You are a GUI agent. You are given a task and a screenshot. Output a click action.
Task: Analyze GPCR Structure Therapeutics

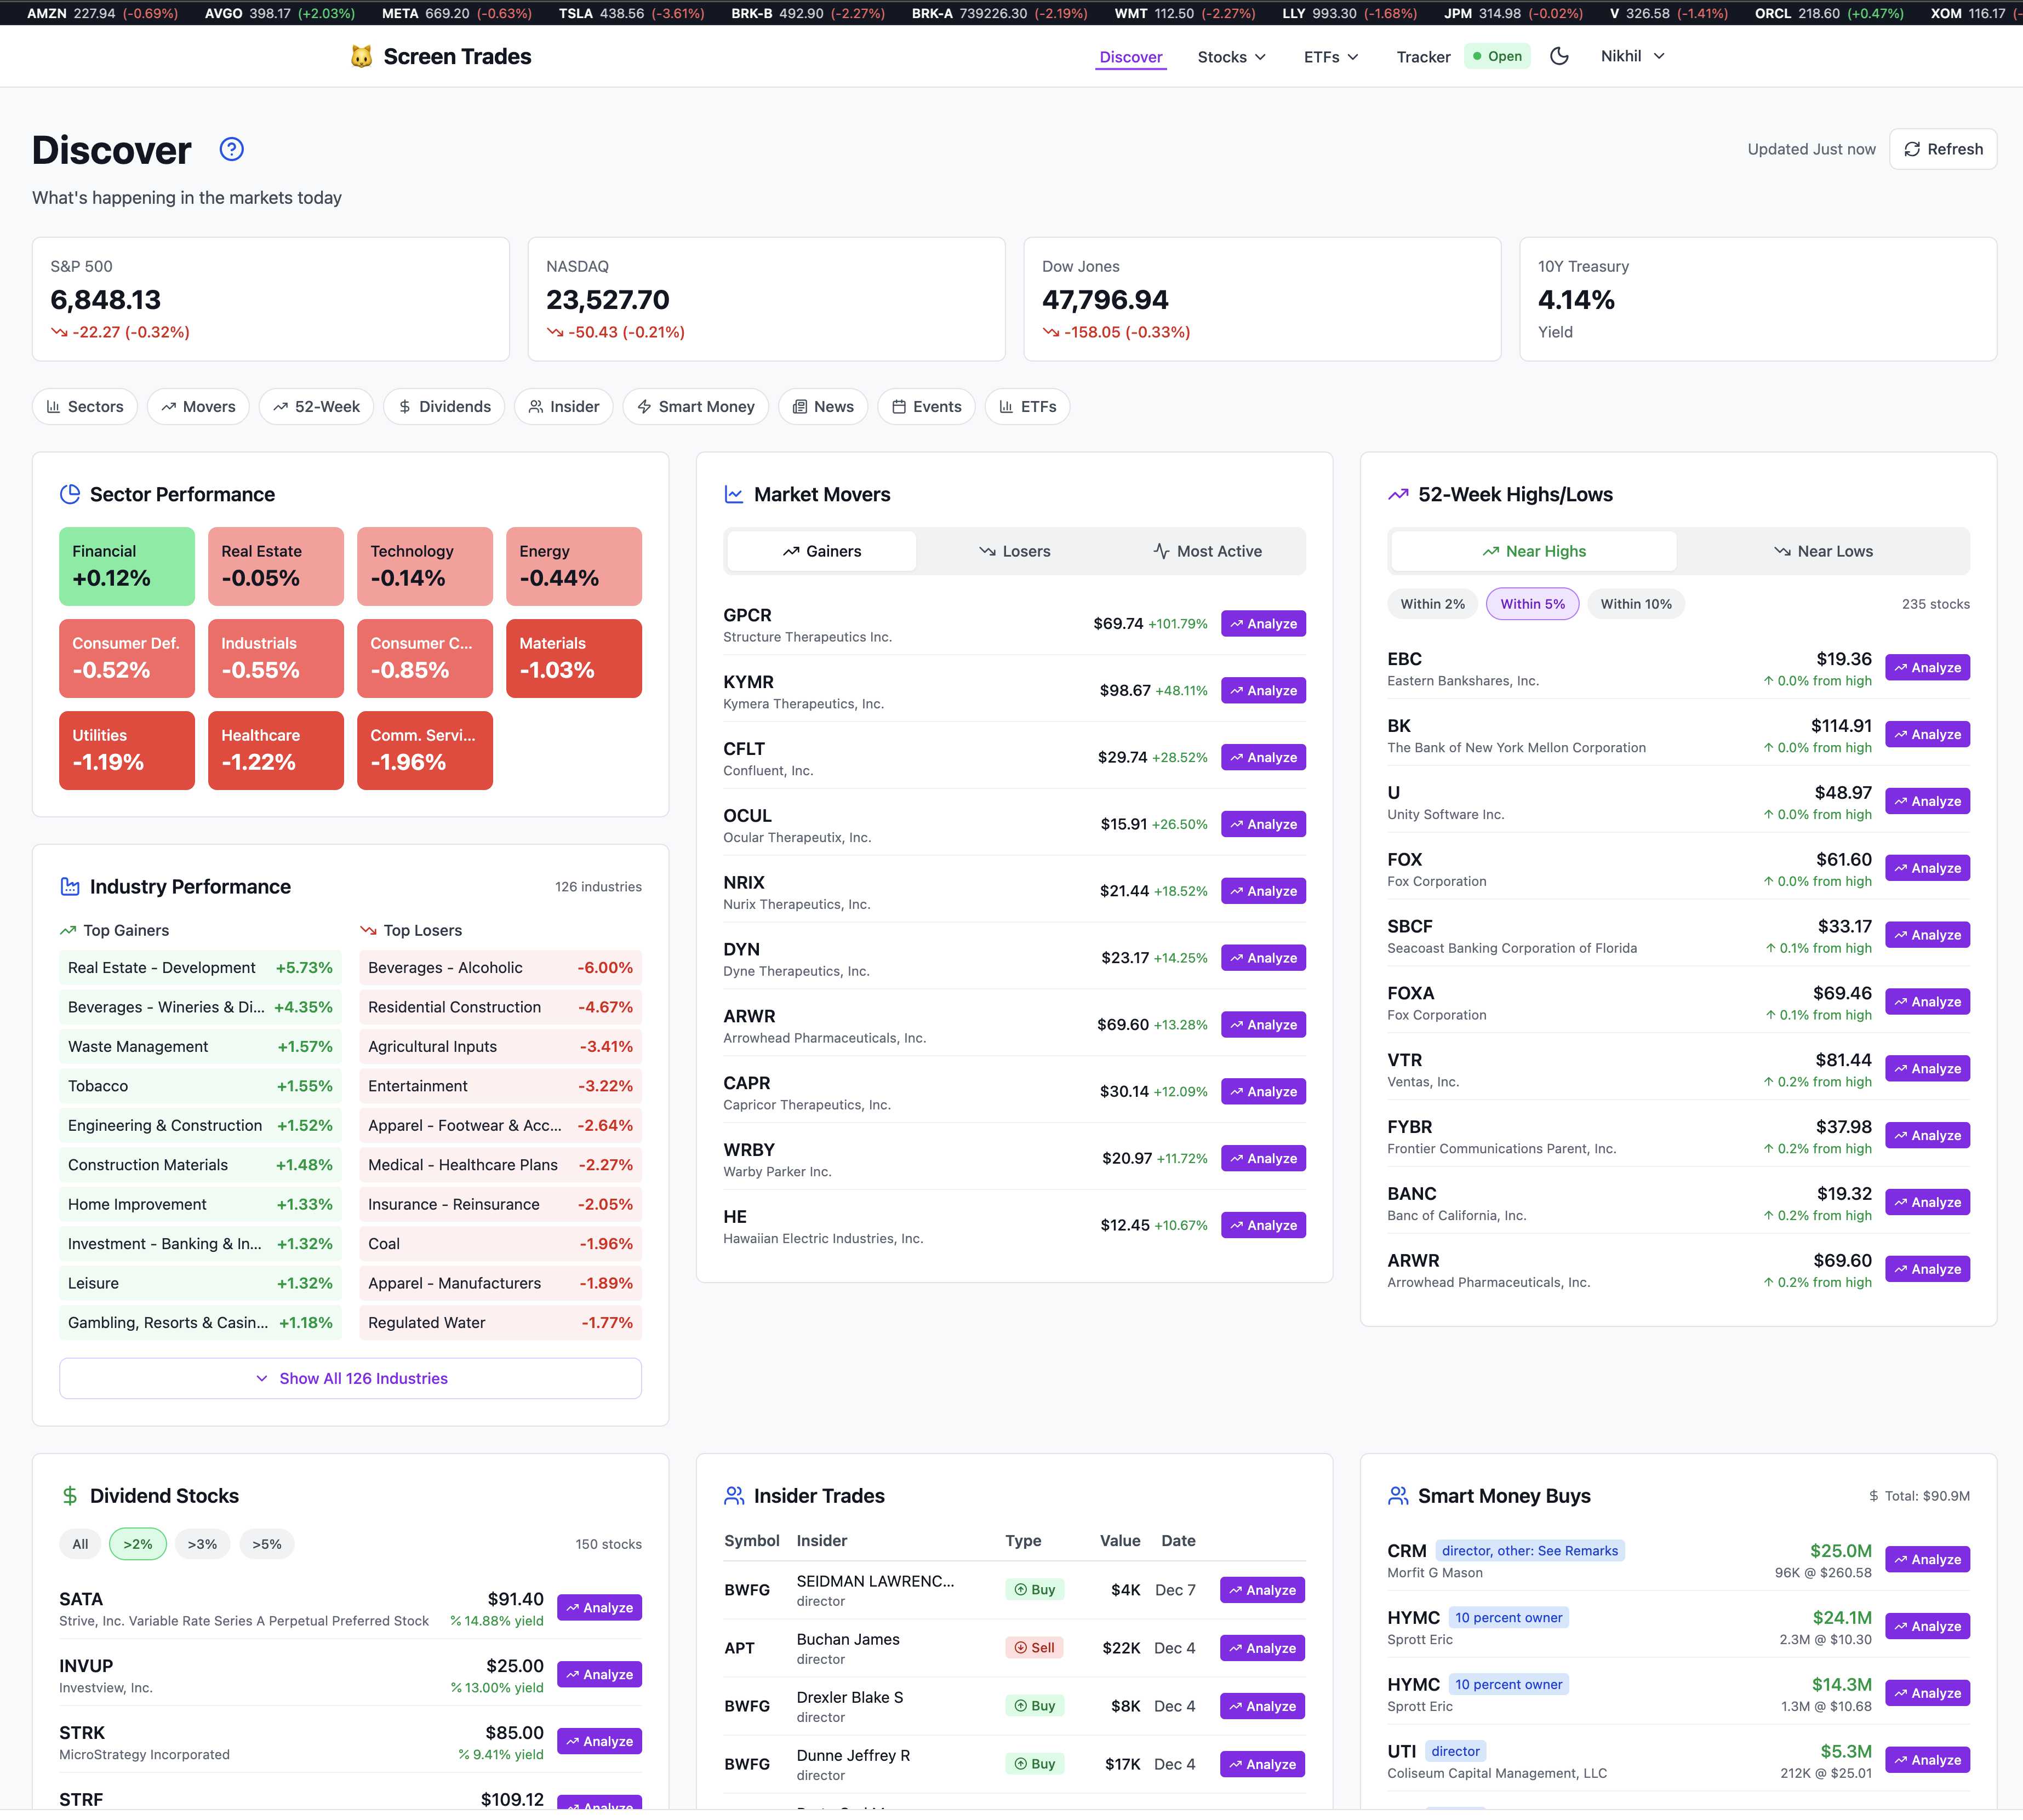coord(1263,624)
